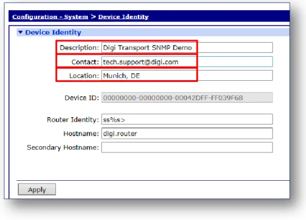The width and height of the screenshot is (306, 220).
Task: Click the Hostname: label
Action: [81, 134]
